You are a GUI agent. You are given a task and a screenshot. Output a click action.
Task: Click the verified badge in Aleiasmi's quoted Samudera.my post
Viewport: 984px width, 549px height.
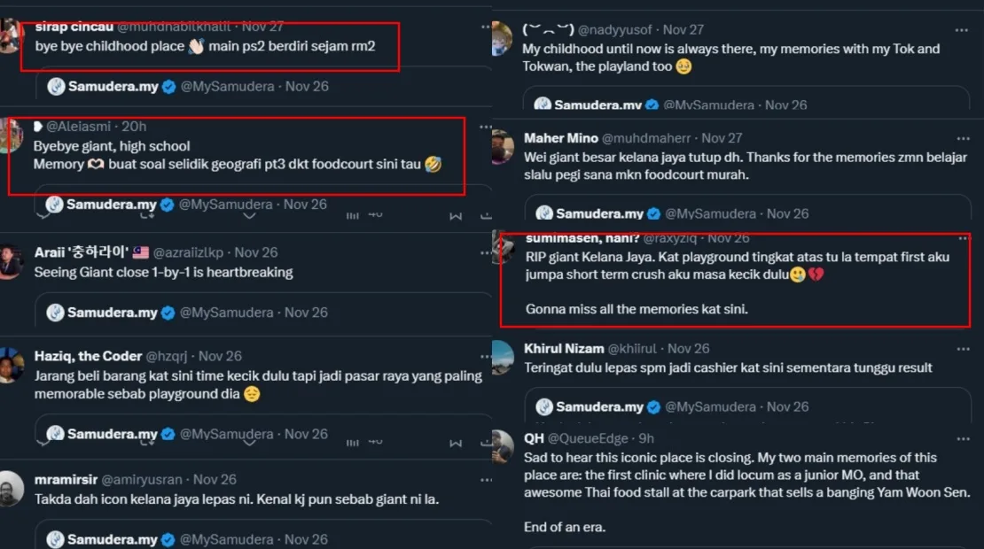pos(167,205)
